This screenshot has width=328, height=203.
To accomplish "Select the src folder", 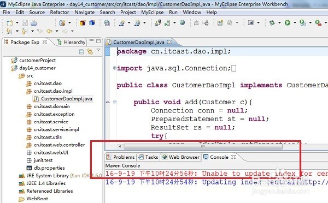I will pyautogui.click(x=26, y=76).
